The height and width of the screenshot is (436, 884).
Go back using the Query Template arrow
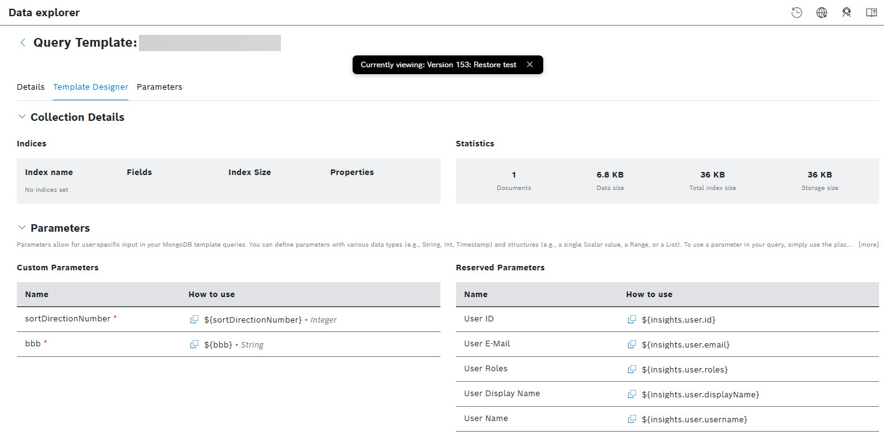tap(23, 42)
